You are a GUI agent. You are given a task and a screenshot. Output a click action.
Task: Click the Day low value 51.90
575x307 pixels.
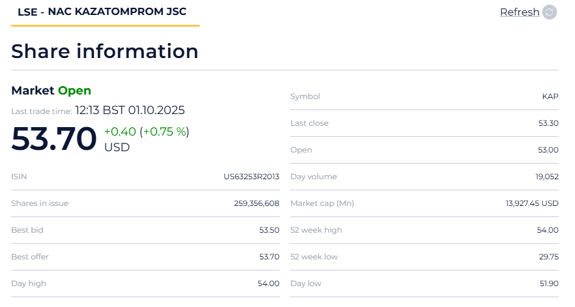click(x=549, y=284)
